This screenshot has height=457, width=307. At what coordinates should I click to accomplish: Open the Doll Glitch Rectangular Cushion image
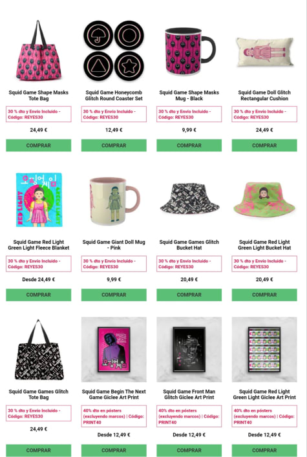point(264,52)
